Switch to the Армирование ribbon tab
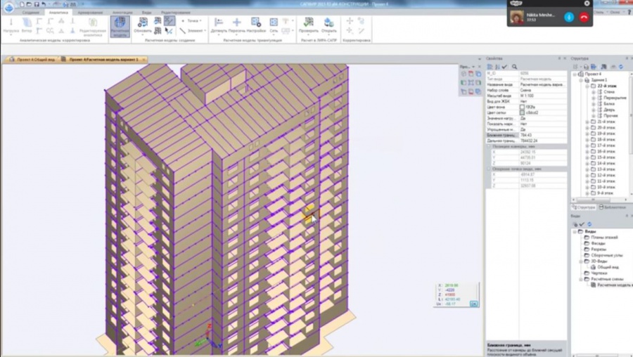633x357 pixels. [x=89, y=13]
